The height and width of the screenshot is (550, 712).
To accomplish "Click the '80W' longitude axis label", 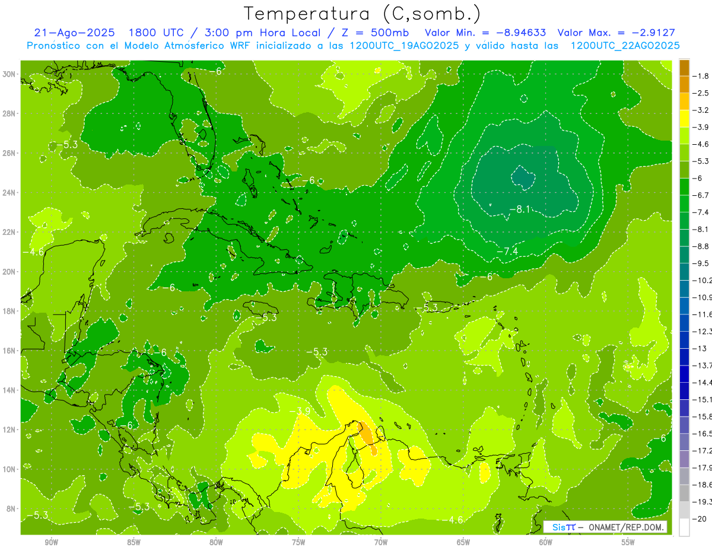I will pos(216,542).
